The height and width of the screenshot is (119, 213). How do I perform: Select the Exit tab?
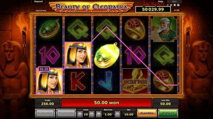175,1
